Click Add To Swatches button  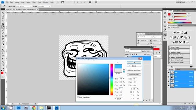134,70
